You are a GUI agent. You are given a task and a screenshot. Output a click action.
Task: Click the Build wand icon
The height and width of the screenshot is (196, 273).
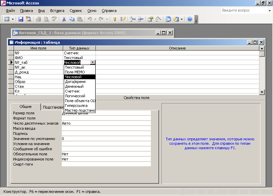(x=158, y=19)
